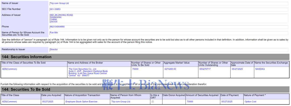Click the approximate sale date 05/27/2025
The height and width of the screenshot is (106, 291).
[x=237, y=69]
